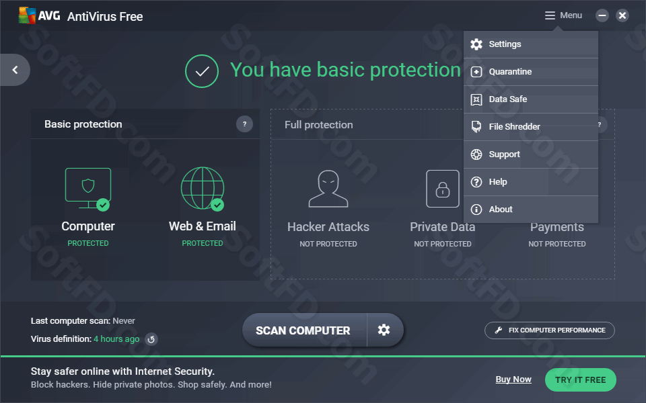Open scan settings gear beside Scan Computer

click(x=384, y=330)
